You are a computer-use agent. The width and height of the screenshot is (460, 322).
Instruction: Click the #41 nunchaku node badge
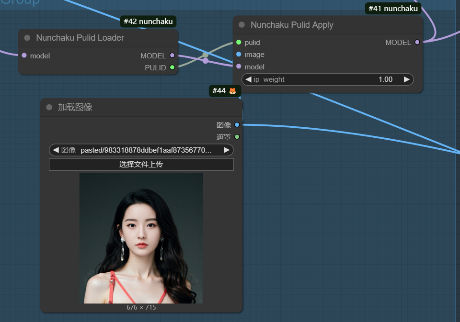pos(393,9)
